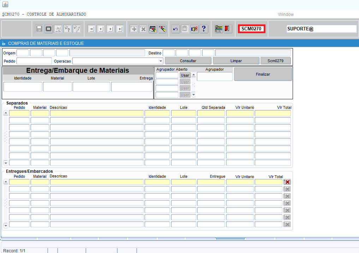Click the Finalizar button

coord(263,75)
